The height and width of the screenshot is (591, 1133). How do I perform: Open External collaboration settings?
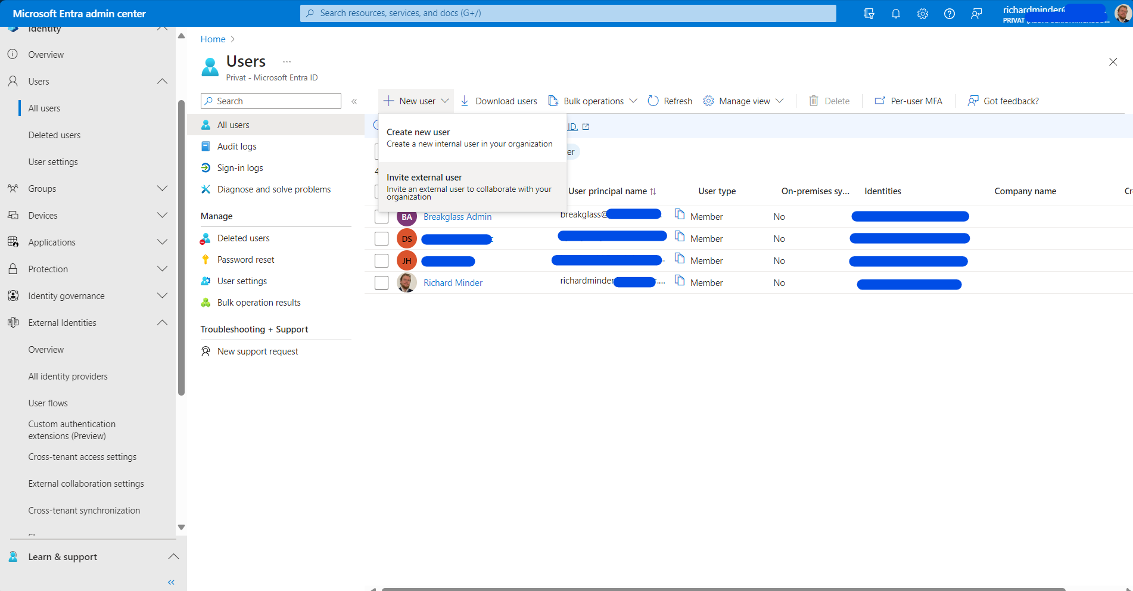(86, 484)
